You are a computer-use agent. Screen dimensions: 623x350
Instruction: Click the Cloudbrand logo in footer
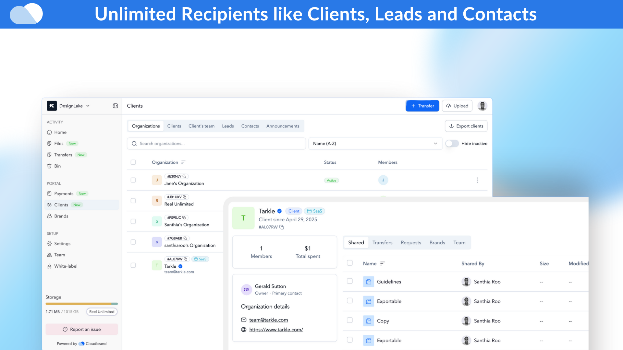click(x=82, y=344)
